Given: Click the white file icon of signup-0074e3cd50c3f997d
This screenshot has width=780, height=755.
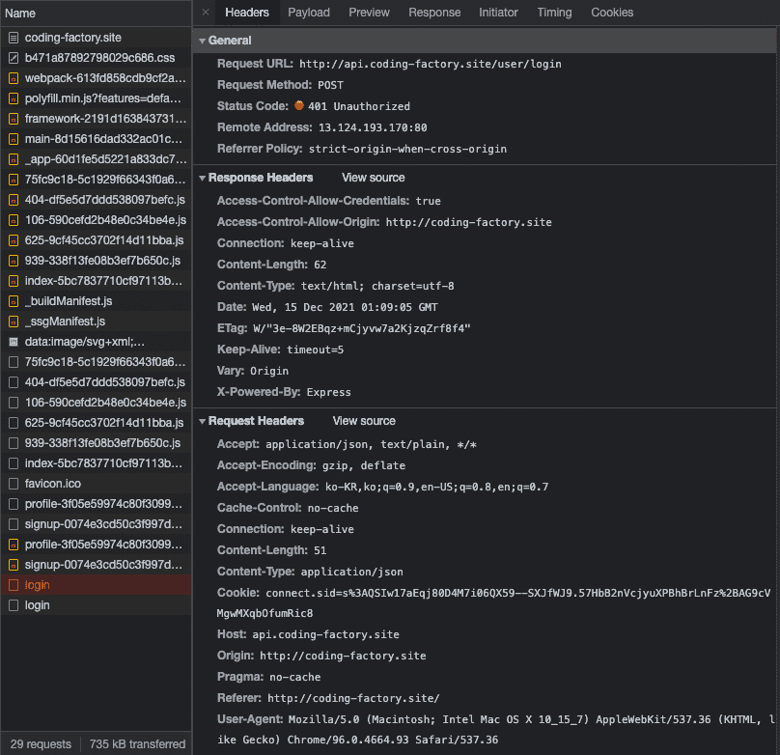Looking at the screenshot, I should point(14,524).
